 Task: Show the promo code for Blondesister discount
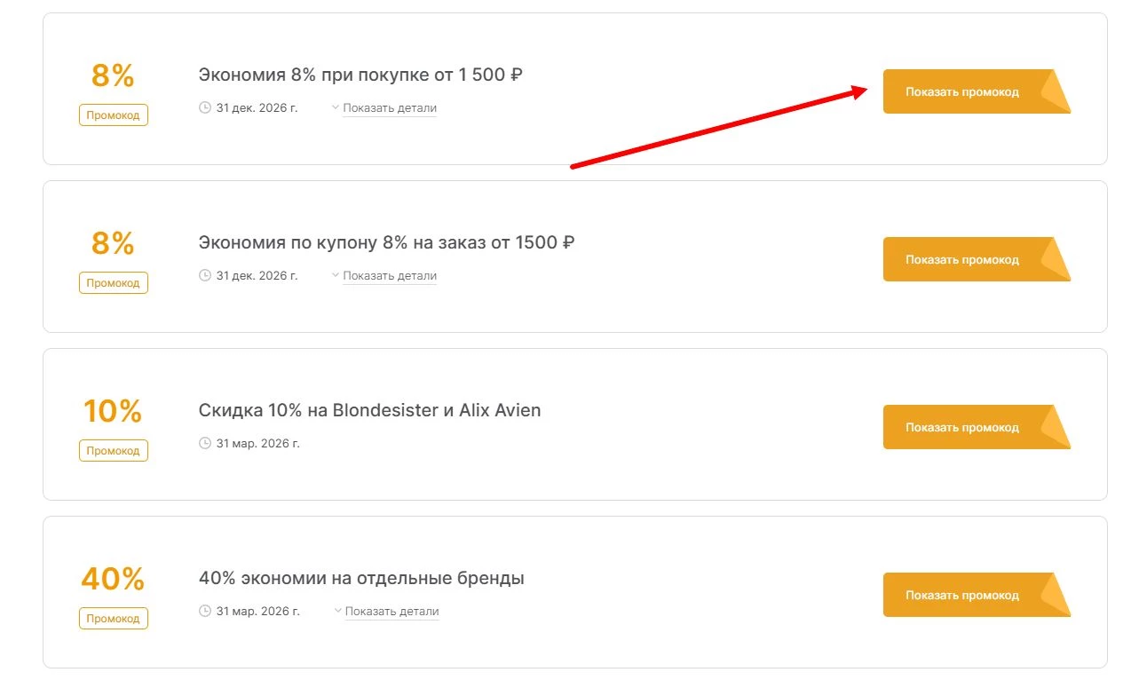coord(962,427)
